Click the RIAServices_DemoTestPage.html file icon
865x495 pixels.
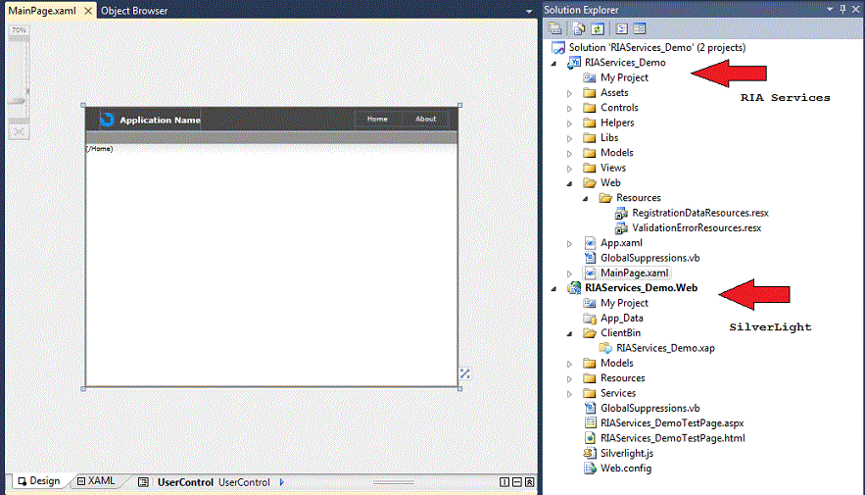point(590,438)
